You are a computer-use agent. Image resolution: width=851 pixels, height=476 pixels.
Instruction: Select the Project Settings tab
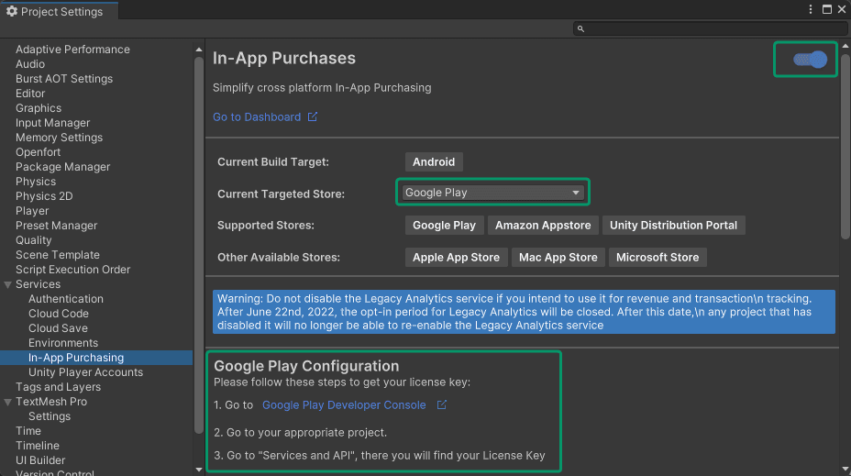60,11
